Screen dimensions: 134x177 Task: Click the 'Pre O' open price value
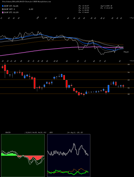[84, 6]
